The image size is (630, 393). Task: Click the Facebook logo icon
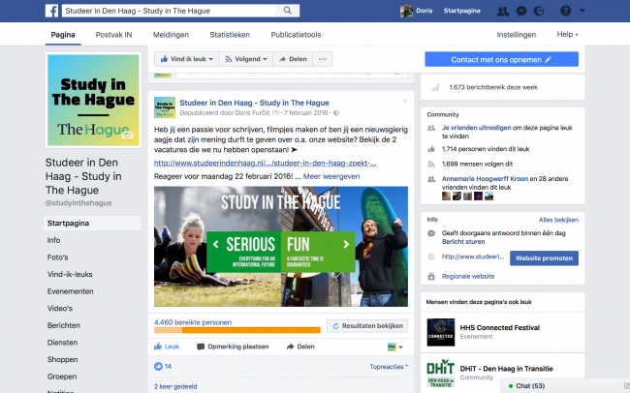click(x=49, y=10)
